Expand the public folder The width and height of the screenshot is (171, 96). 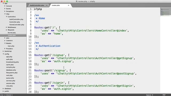click(3, 91)
